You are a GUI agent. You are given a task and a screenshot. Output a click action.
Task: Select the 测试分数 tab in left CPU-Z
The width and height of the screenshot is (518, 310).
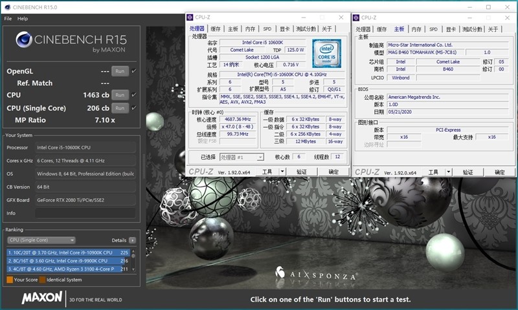[x=306, y=29]
